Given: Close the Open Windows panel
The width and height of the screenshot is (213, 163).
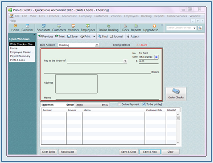Looking at the screenshot, I should pos(34,35).
